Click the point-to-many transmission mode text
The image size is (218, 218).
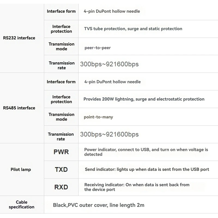coord(98,117)
